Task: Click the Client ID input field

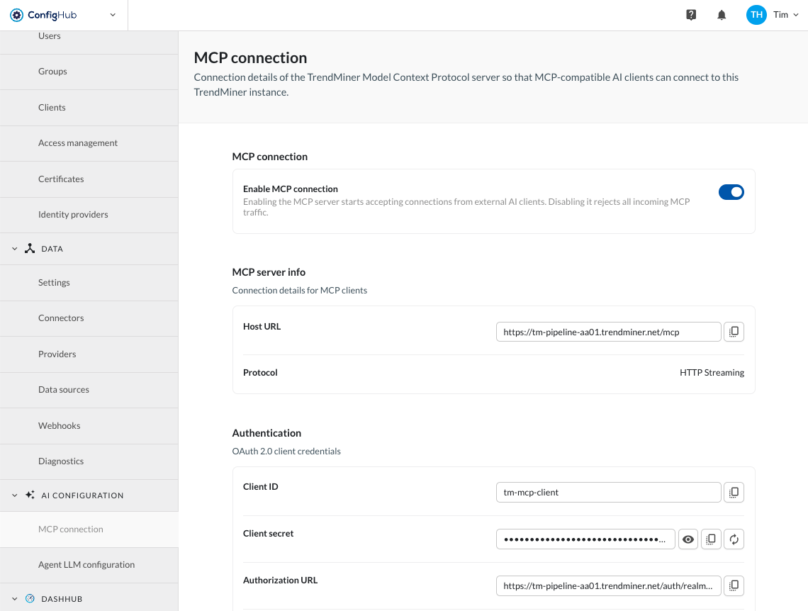Action: pos(609,492)
